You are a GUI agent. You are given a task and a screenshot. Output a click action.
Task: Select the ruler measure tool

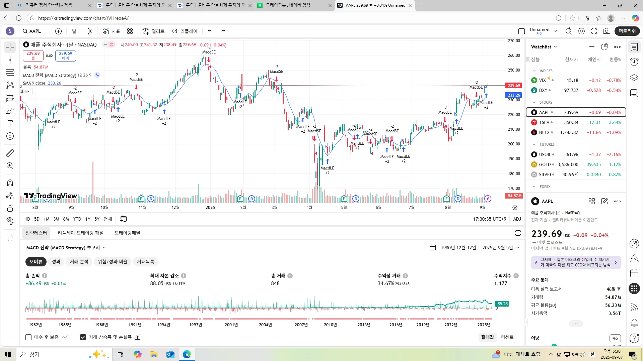click(10, 153)
